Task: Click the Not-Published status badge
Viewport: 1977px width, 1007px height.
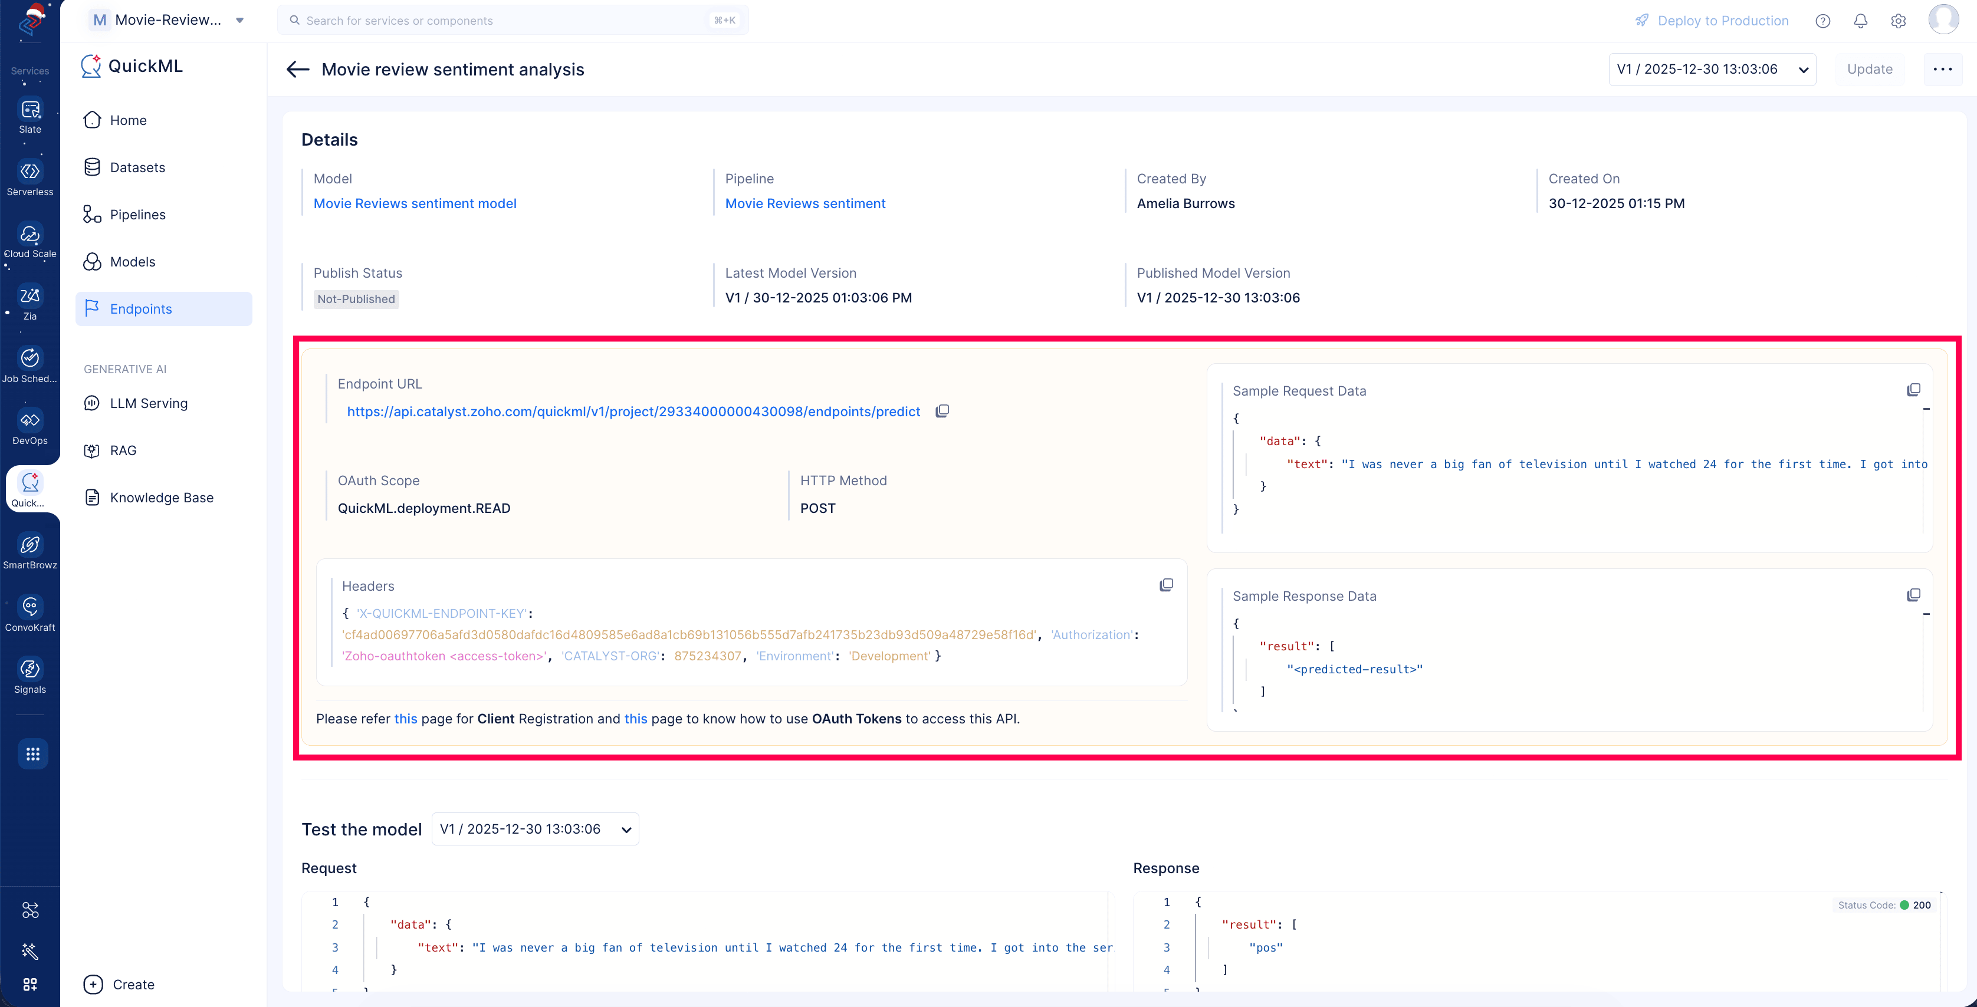Action: point(356,299)
